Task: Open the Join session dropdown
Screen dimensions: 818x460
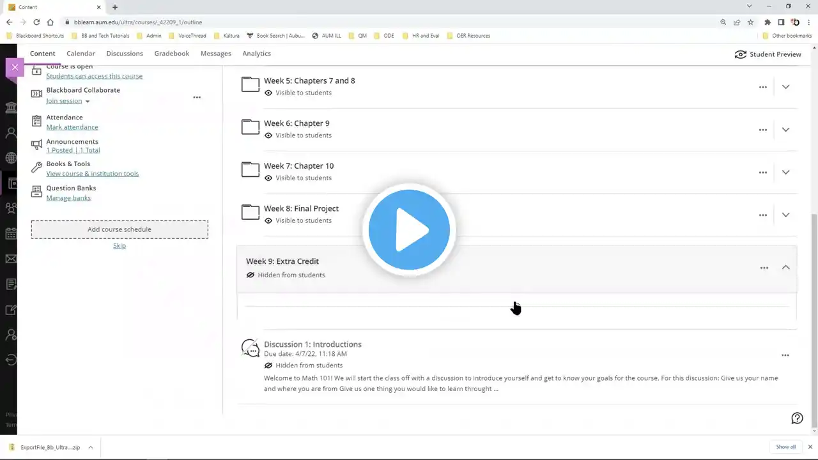Action: pos(68,101)
